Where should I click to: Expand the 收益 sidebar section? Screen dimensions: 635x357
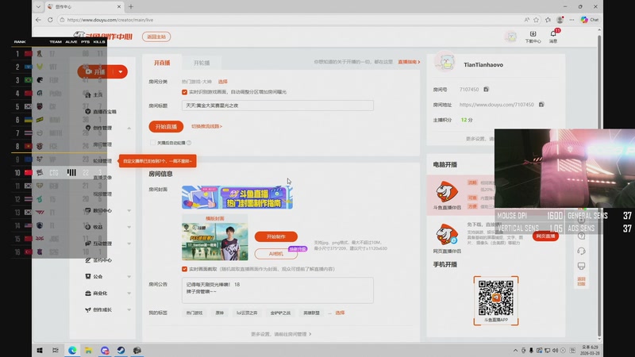(x=129, y=227)
